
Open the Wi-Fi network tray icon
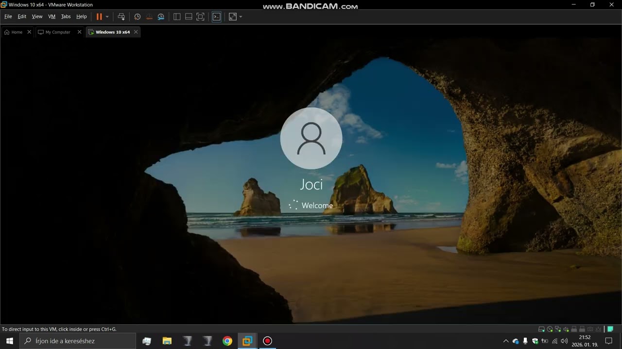(x=554, y=341)
